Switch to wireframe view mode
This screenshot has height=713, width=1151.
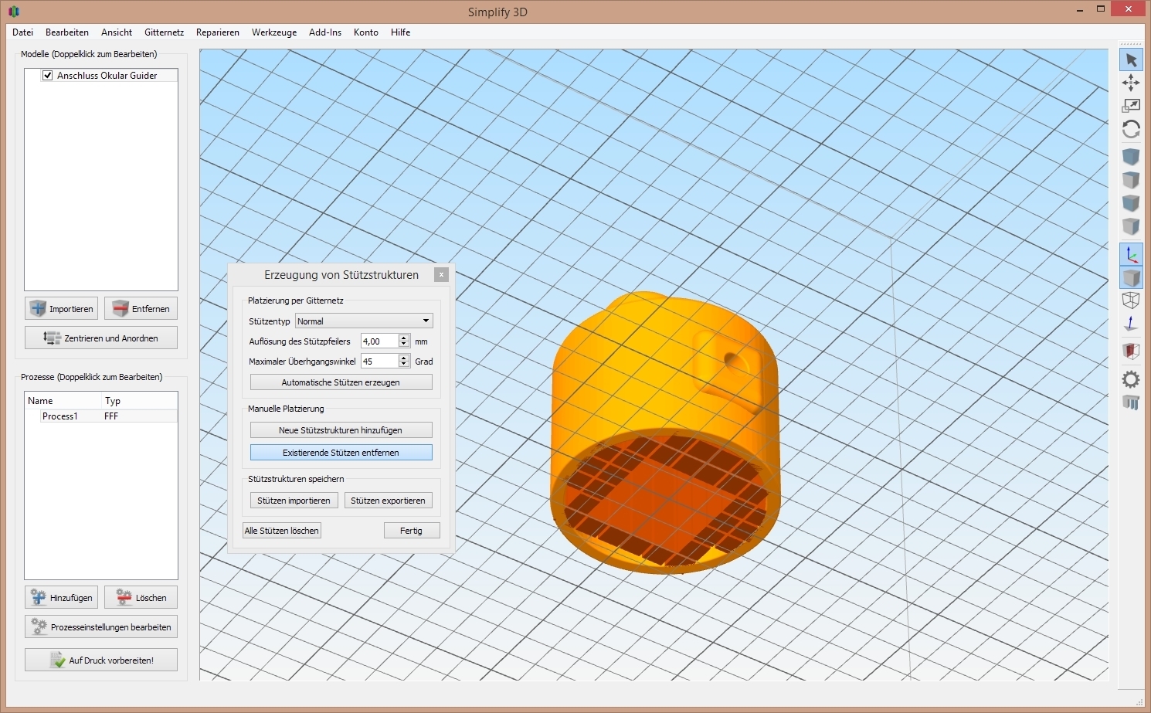pos(1131,300)
